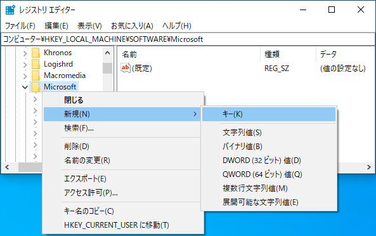The image size is (376, 236).
Task: Maximize the Registry Editor window
Action: point(332,10)
